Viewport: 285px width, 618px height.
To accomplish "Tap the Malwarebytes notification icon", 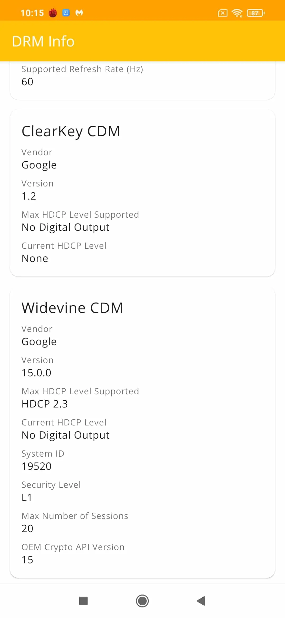I will click(x=79, y=13).
